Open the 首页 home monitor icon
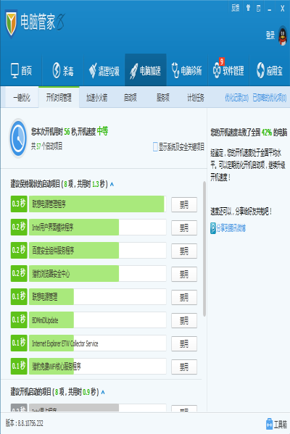290x434 pixels. coord(15,70)
